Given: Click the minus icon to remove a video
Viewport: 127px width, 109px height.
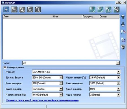Looking at the screenshot, I should point(14,10).
